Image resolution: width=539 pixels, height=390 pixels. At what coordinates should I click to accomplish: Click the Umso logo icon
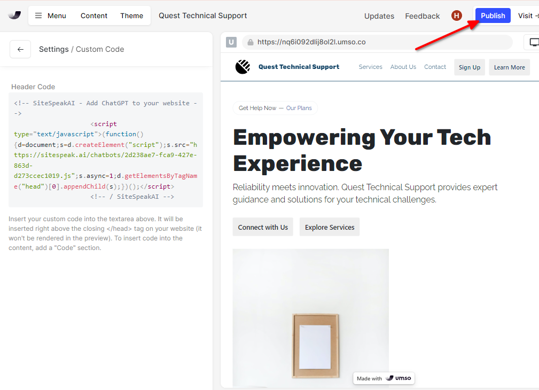coord(14,15)
